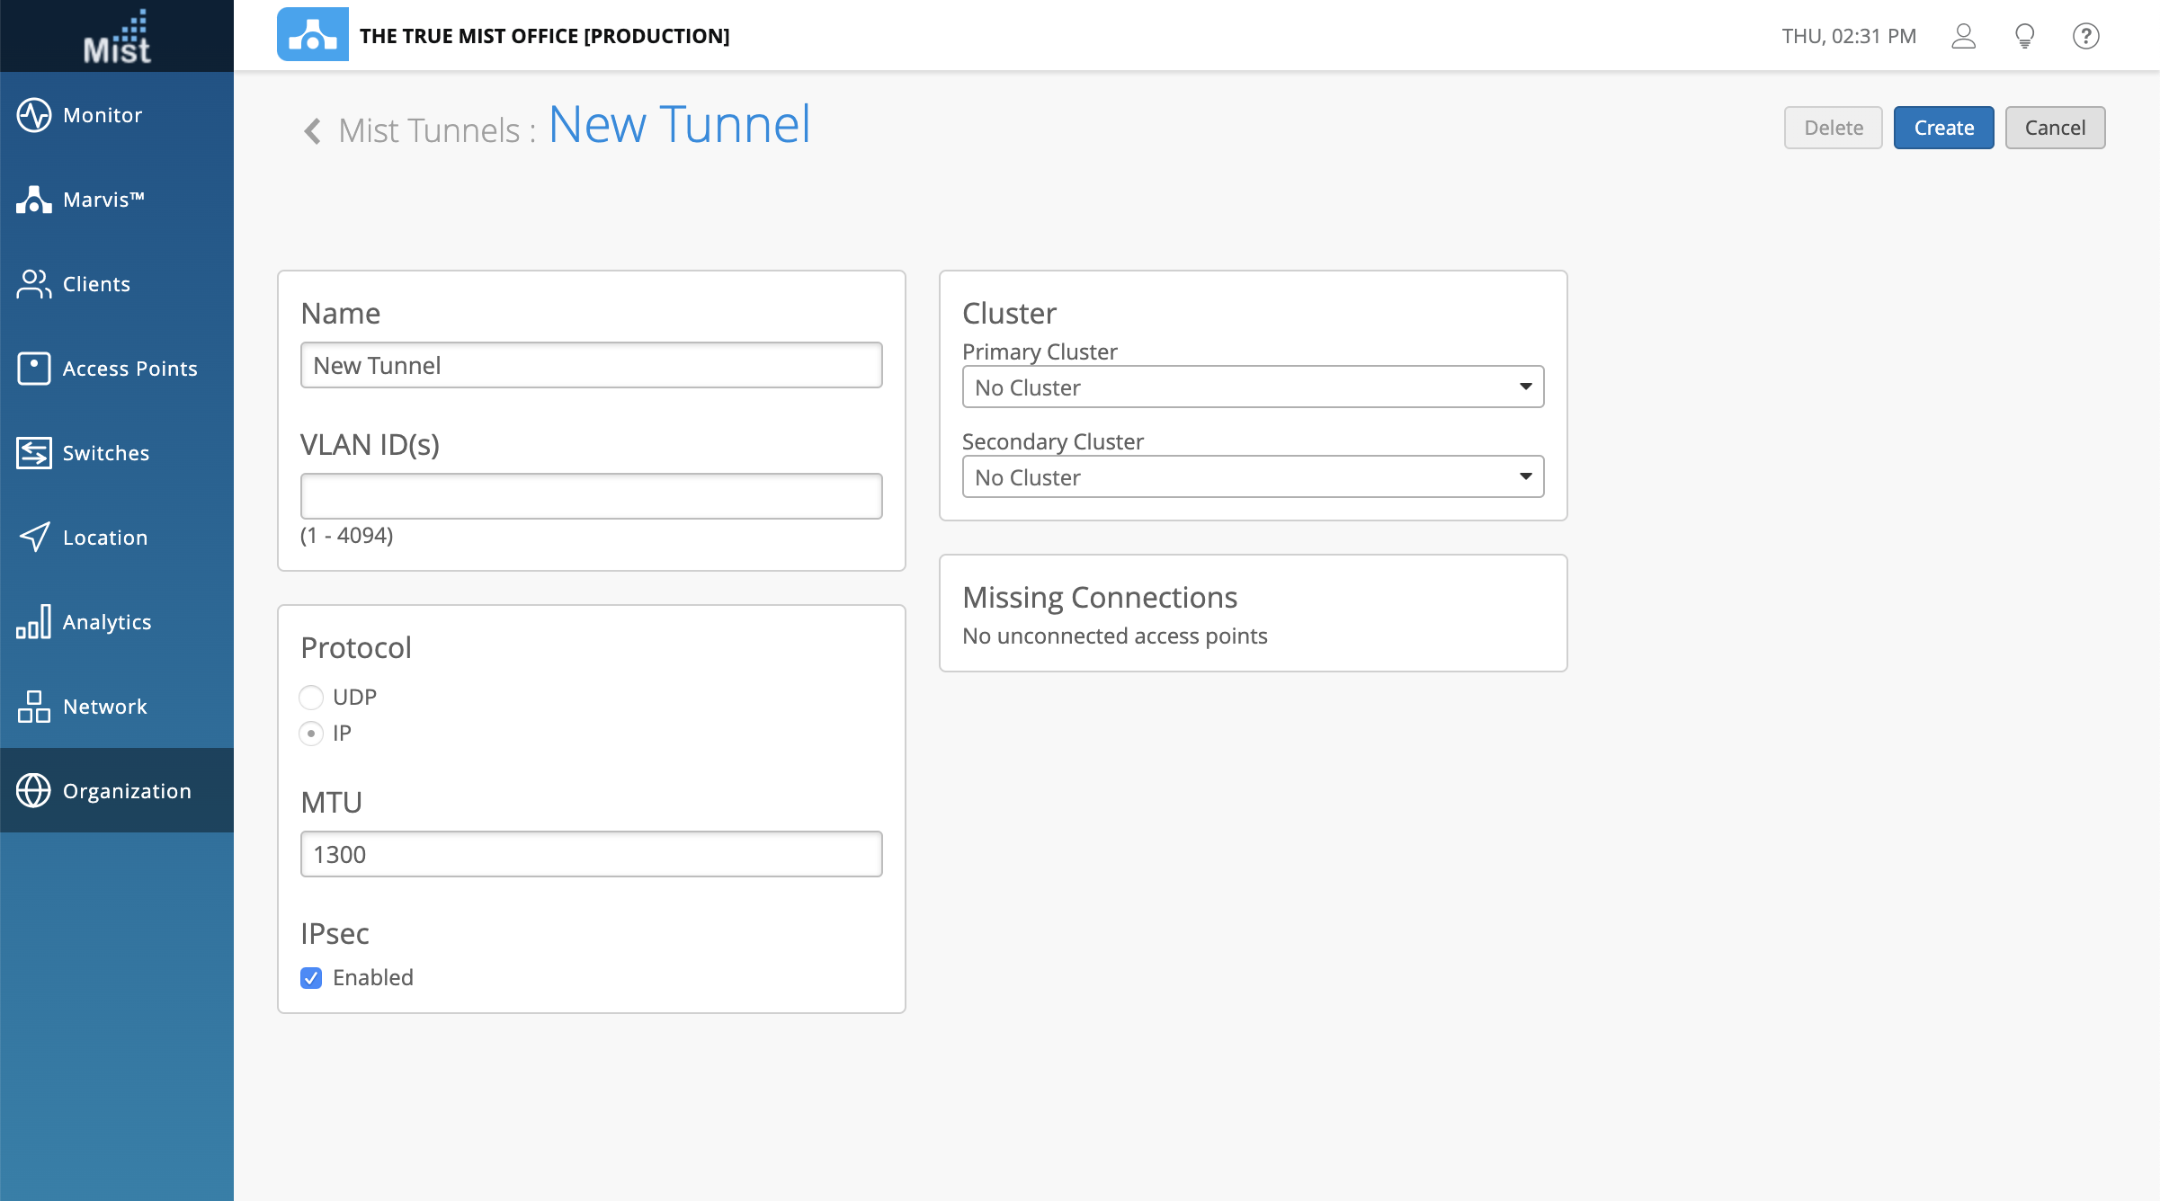Expand the Secondary Cluster dropdown
This screenshot has width=2160, height=1201.
click(1253, 477)
